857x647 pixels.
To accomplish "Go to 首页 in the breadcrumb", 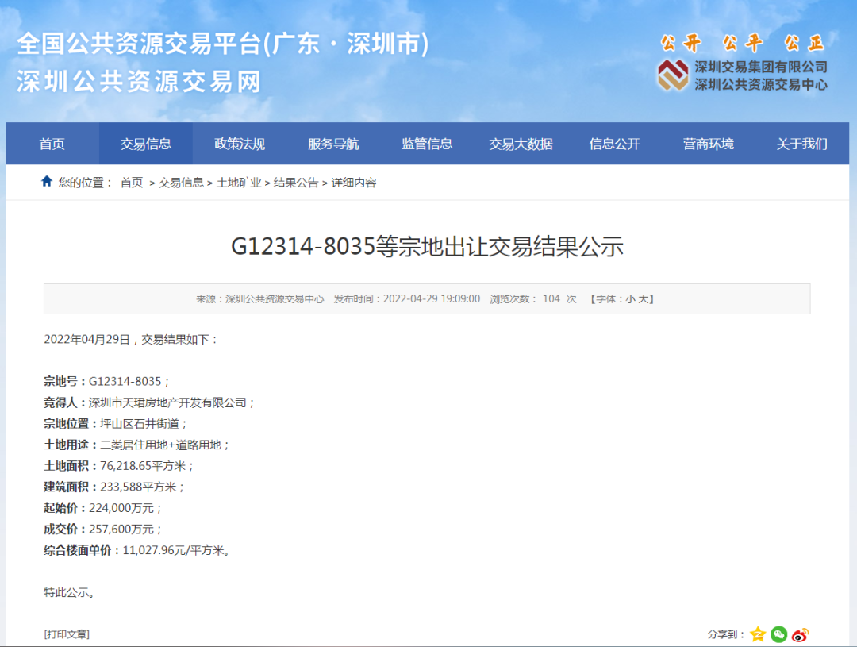I will pyautogui.click(x=132, y=183).
